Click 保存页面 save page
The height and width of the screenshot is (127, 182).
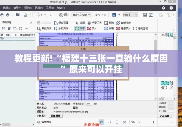click(x=61, y=23)
